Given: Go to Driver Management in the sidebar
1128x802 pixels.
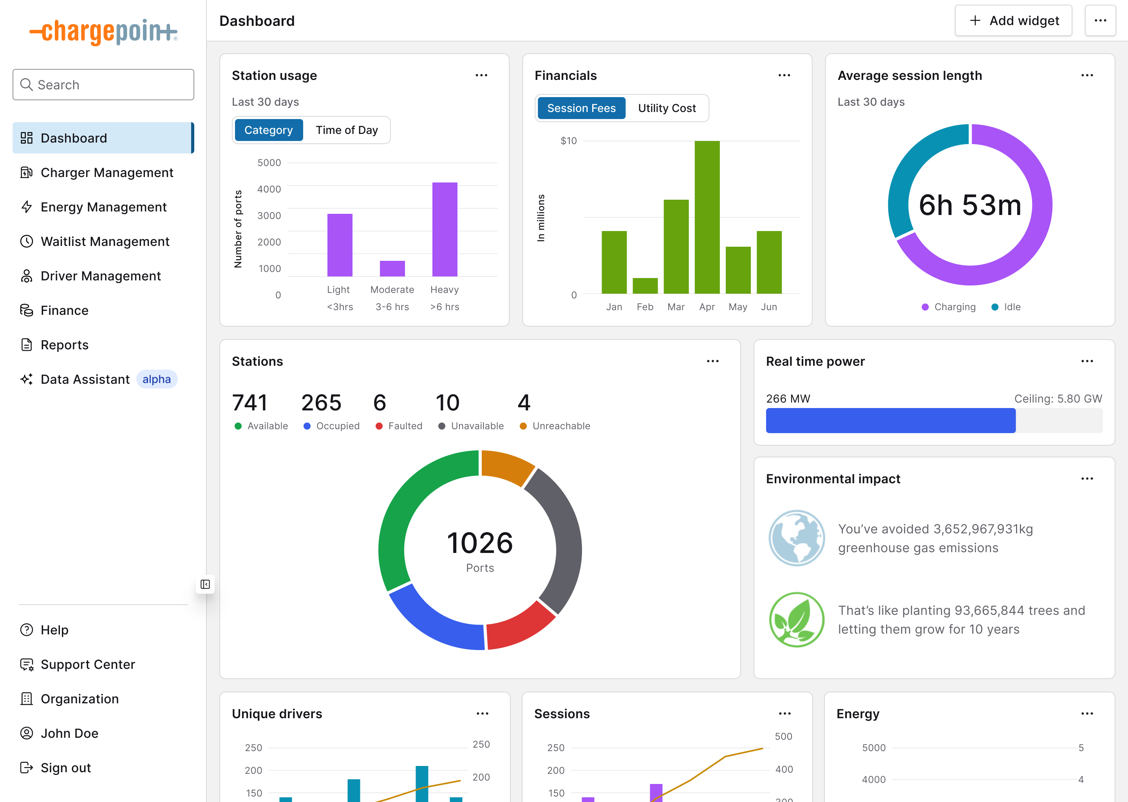Looking at the screenshot, I should 101,276.
